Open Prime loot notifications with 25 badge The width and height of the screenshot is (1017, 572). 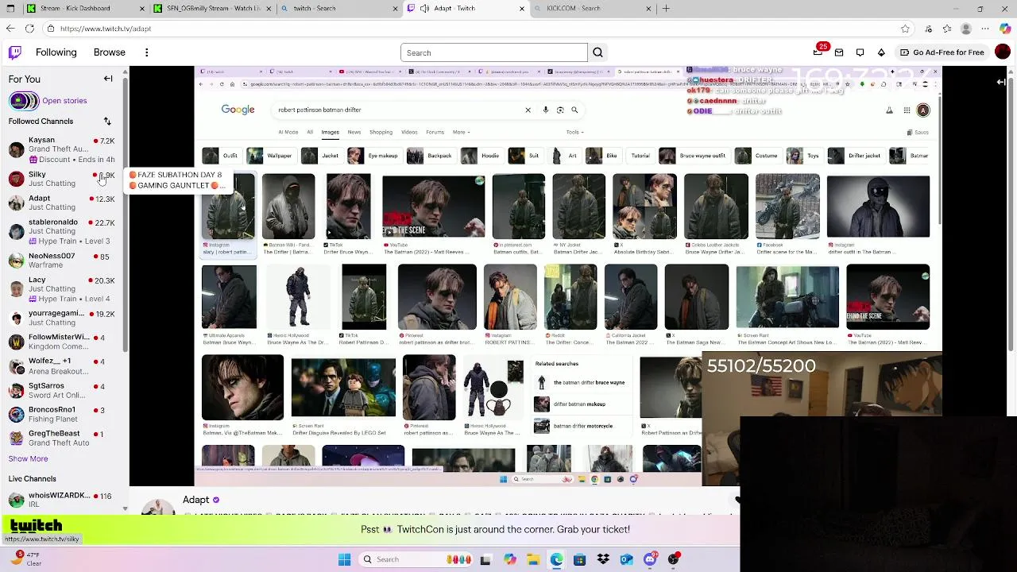coord(818,52)
